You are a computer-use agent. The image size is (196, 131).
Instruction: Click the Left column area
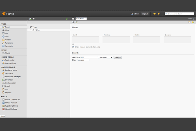click(x=86, y=40)
